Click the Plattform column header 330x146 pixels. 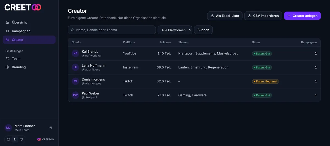pyautogui.click(x=129, y=42)
